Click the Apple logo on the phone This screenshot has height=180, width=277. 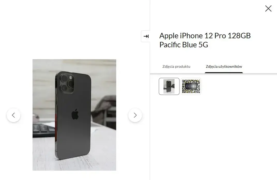[x=75, y=114]
